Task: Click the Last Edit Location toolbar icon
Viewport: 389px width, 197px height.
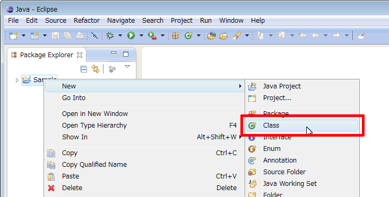Action: point(302,35)
